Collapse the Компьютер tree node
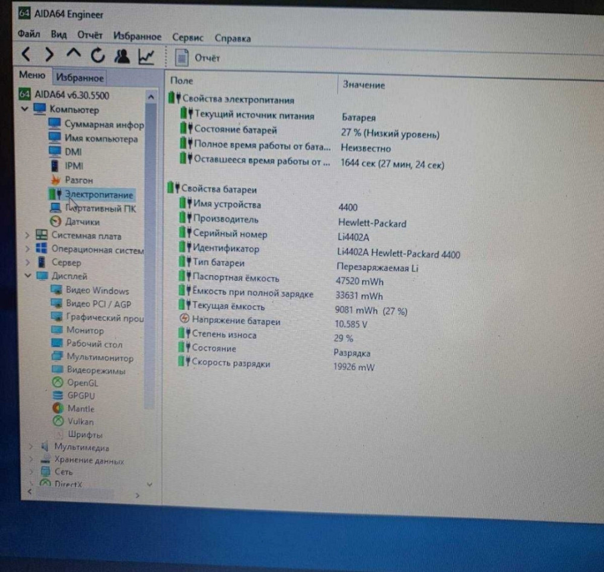This screenshot has height=572, width=604. point(24,109)
